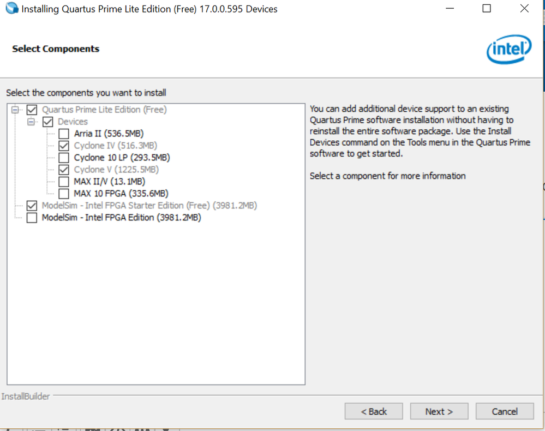Toggle the Quartus Prime Lite Edition checkbox
Screen dimensions: 545x431
[32, 110]
